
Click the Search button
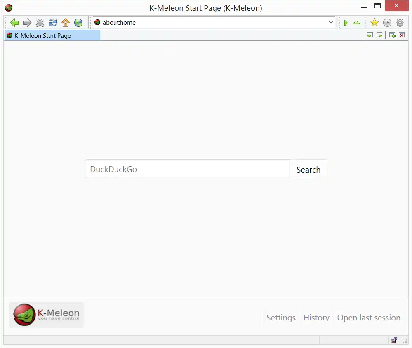[x=308, y=169]
